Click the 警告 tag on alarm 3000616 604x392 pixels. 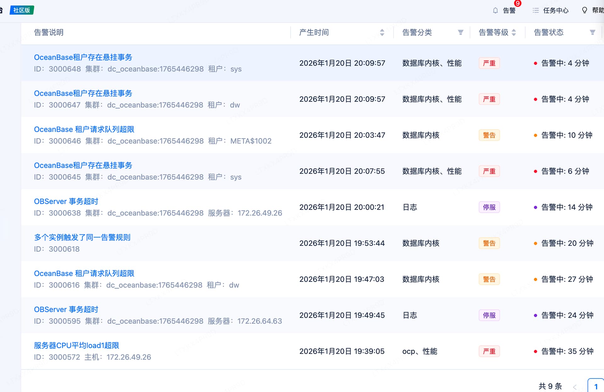point(489,279)
